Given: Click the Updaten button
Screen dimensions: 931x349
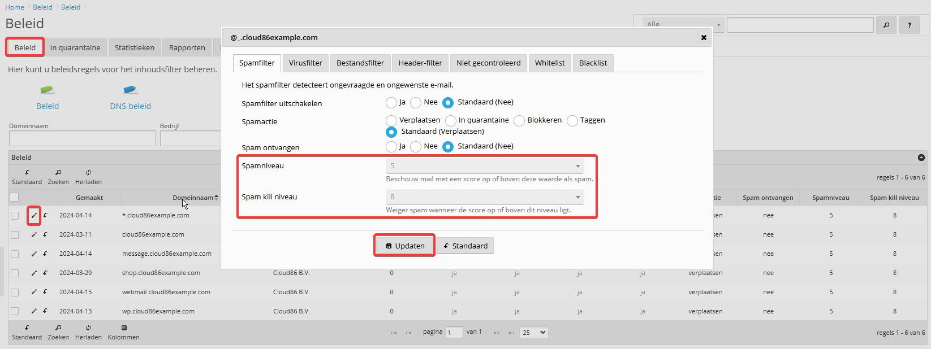Looking at the screenshot, I should 404,246.
